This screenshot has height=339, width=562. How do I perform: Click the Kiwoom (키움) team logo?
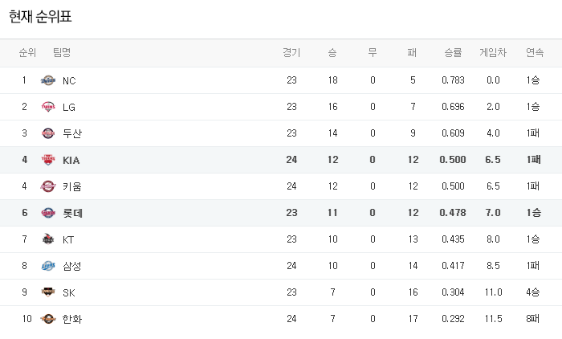[x=48, y=186]
